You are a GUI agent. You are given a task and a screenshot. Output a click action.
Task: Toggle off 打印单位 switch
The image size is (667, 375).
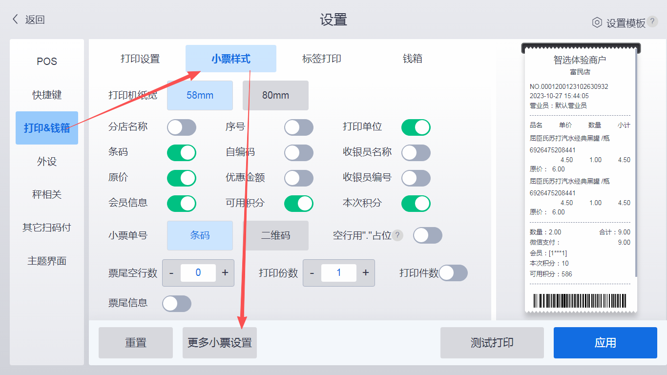coord(416,127)
